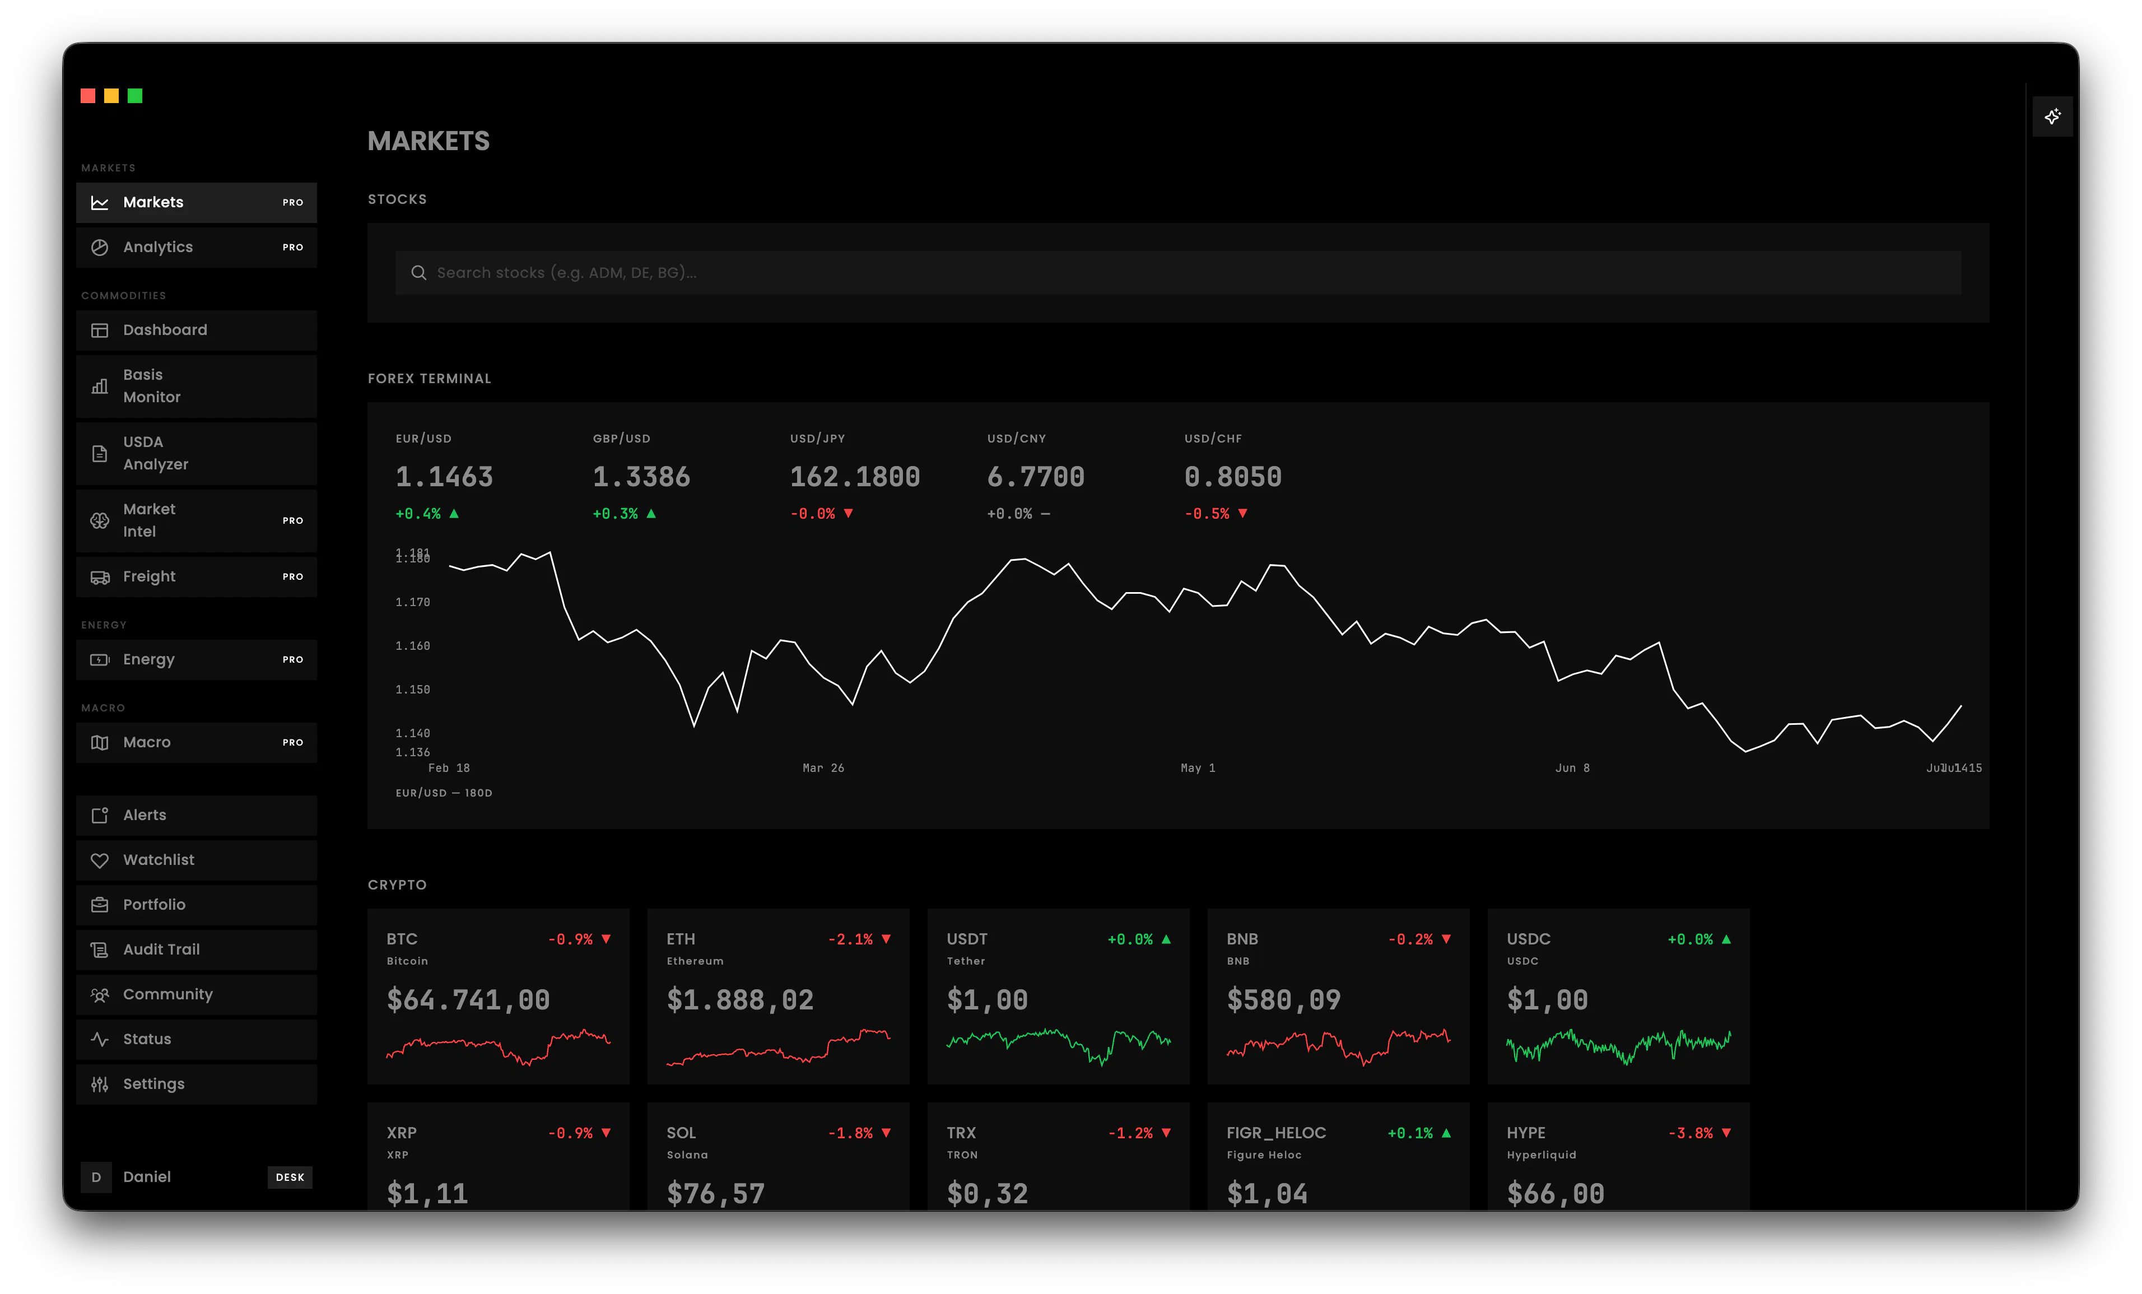Open Market Intel
Image resolution: width=2142 pixels, height=1294 pixels.
tap(197, 521)
